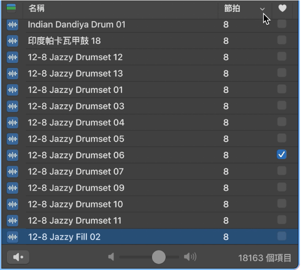Tick favorite checkbox for 12-8 Jazzy Drumset 10
The image size is (301, 270).
(x=282, y=203)
